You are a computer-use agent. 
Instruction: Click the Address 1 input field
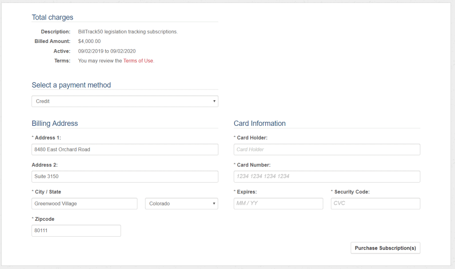pos(125,149)
